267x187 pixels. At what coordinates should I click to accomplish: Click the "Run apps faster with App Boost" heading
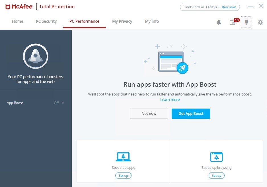[x=170, y=84]
